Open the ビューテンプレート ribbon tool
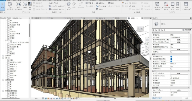The width and height of the screenshot is (192, 101). coord(10,6)
